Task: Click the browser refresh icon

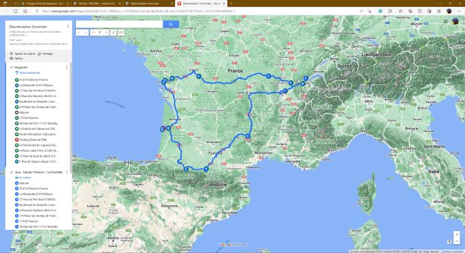Action: click(x=16, y=11)
